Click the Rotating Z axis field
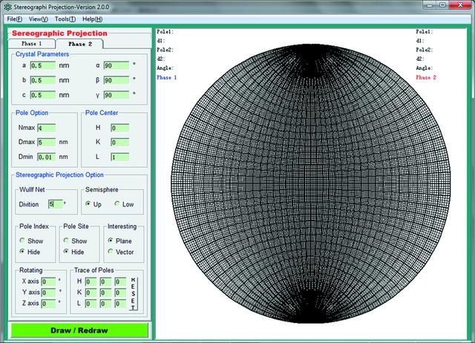This screenshot has width=475, height=343. tap(48, 304)
